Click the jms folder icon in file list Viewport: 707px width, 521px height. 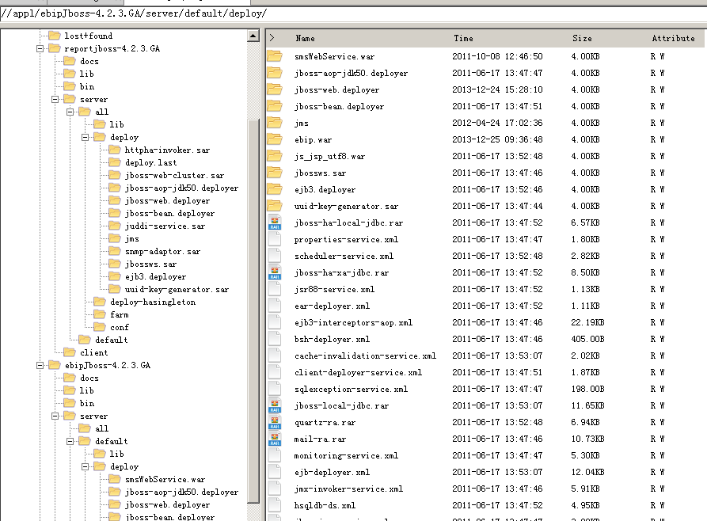pos(274,123)
